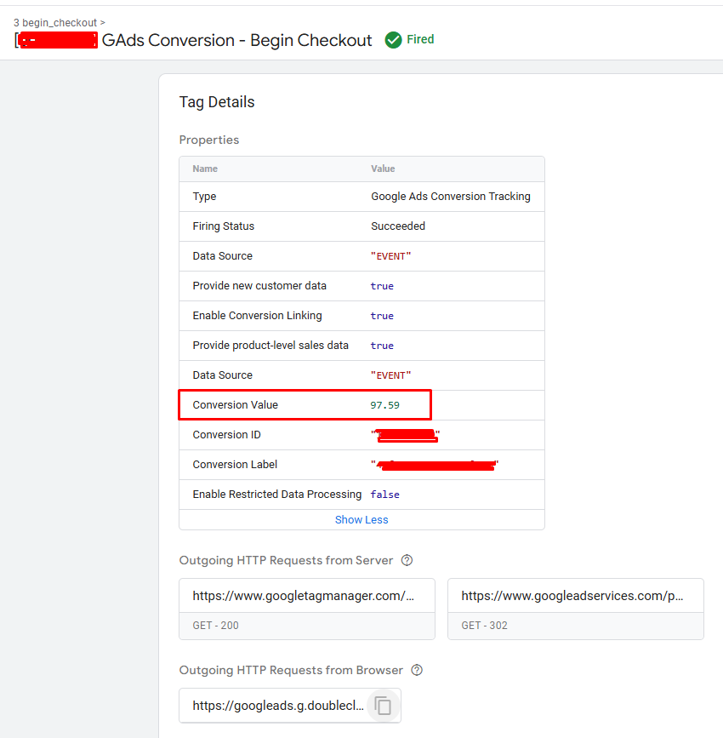The width and height of the screenshot is (723, 738).
Task: Copy the googleads.g.doubleclick browser request URL
Action: (383, 706)
